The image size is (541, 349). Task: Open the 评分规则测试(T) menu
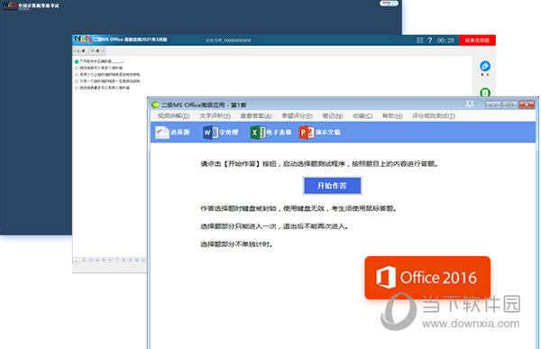click(434, 116)
